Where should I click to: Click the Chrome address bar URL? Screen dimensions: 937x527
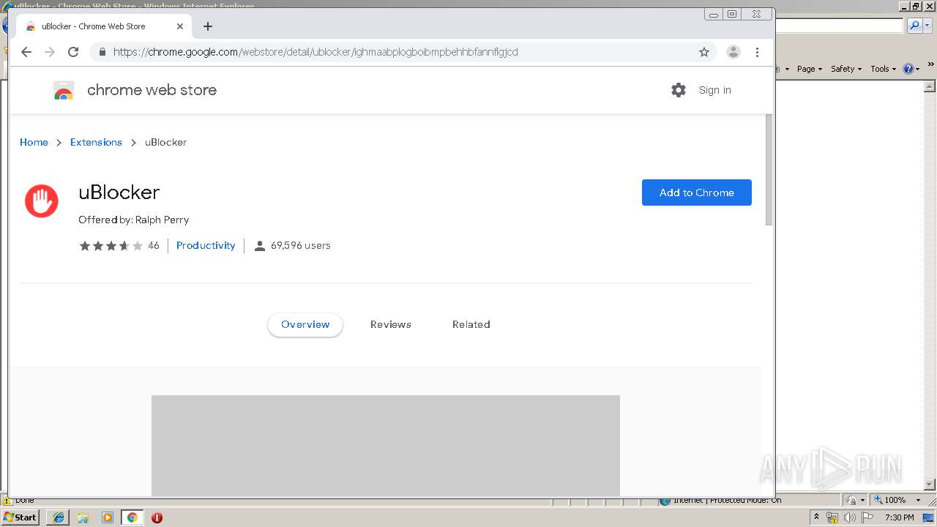[x=316, y=52]
